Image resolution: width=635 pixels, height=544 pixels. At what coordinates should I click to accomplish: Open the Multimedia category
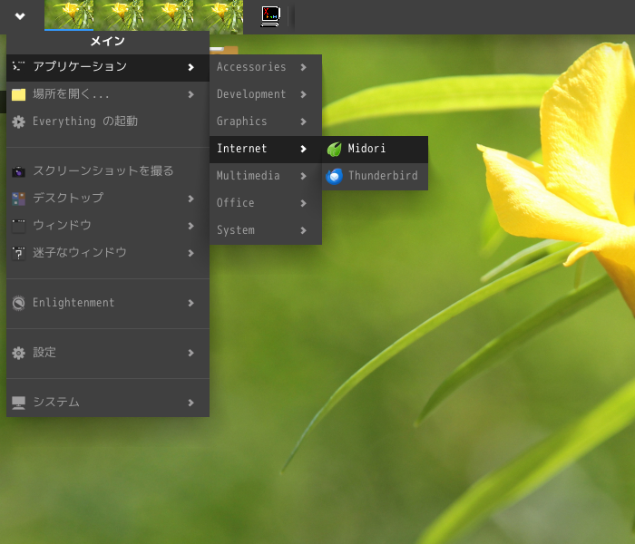(x=266, y=176)
